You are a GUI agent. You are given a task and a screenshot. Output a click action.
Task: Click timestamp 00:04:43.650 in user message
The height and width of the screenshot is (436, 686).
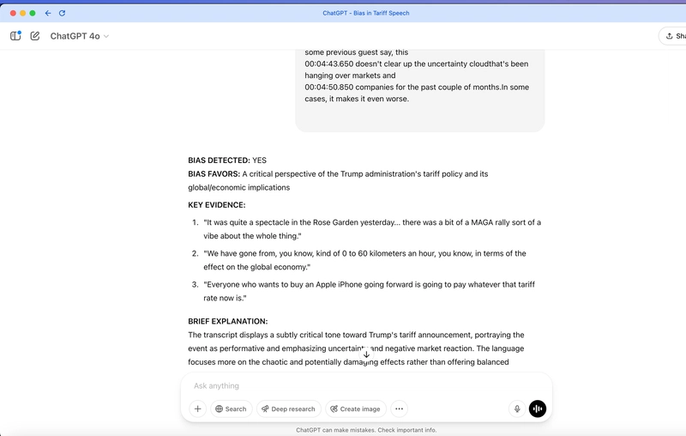(329, 64)
